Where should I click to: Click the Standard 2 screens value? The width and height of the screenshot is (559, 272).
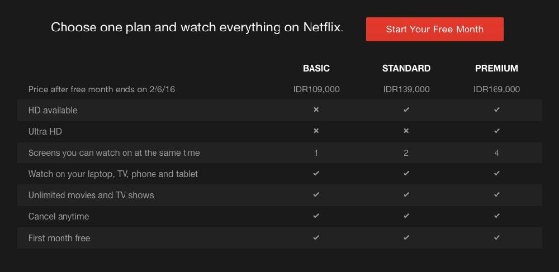406,153
